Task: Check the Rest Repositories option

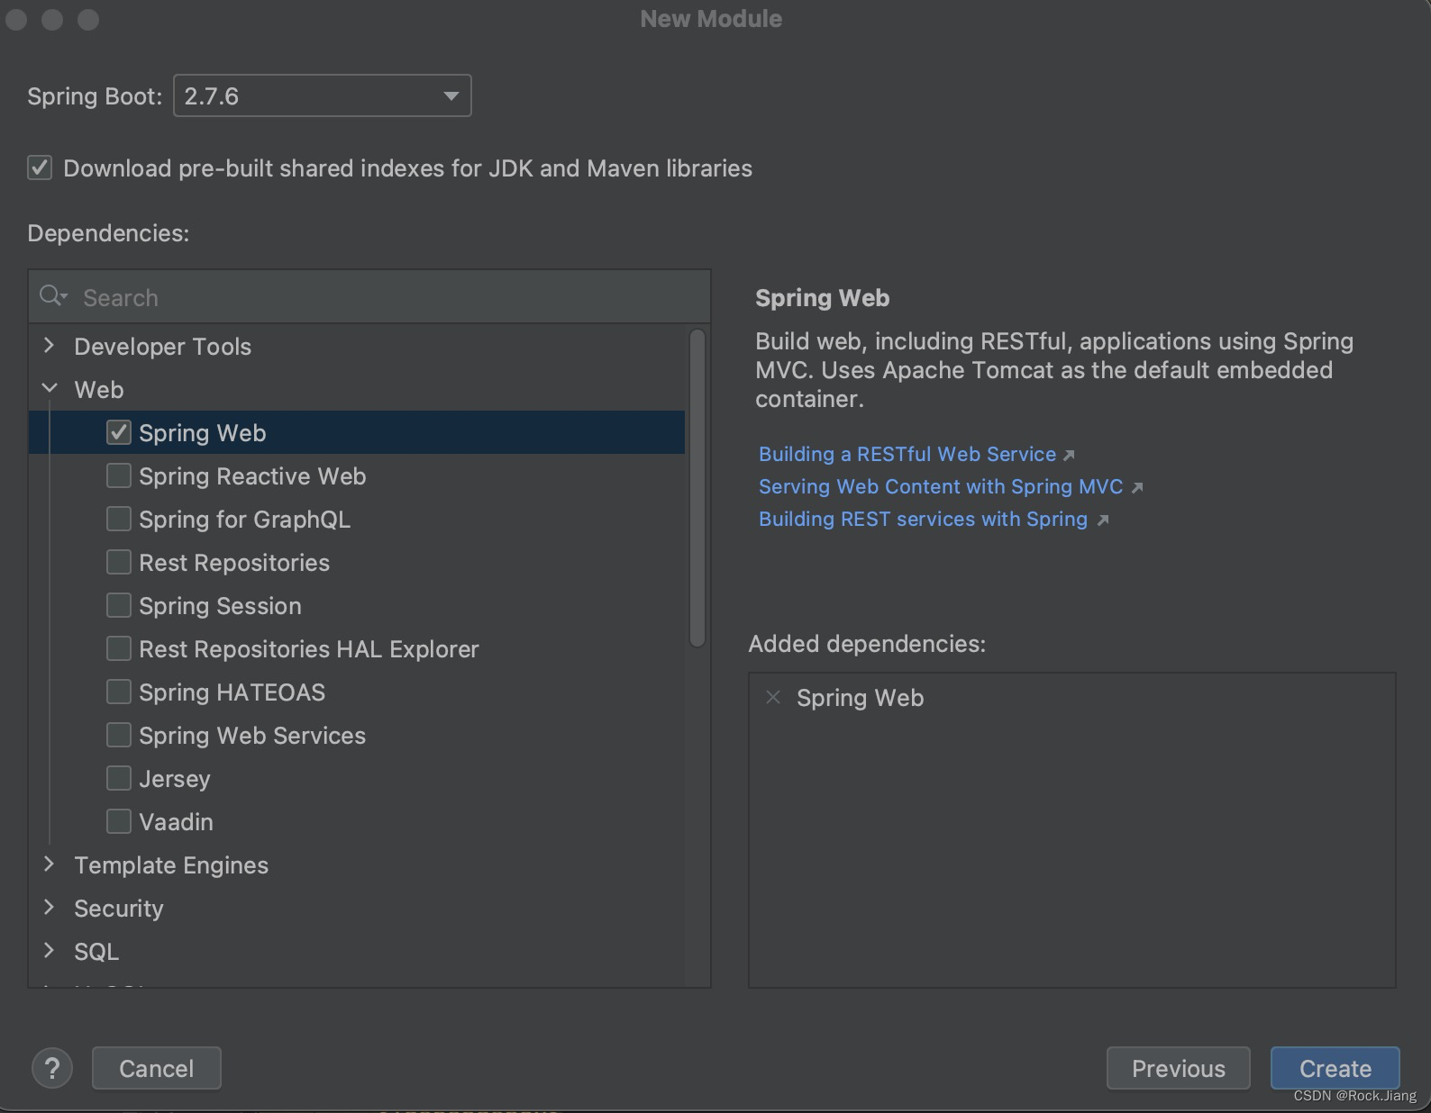Action: click(119, 562)
